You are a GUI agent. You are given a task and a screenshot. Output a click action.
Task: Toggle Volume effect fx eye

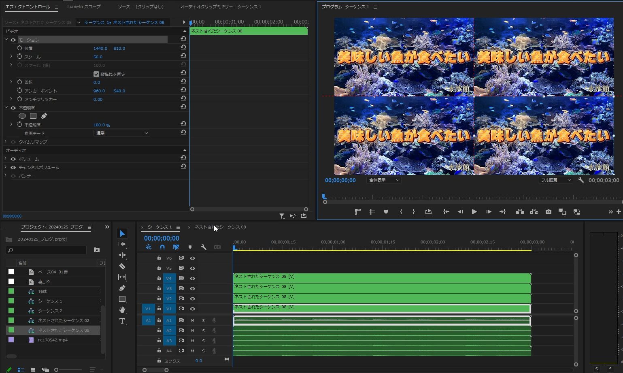pos(13,159)
